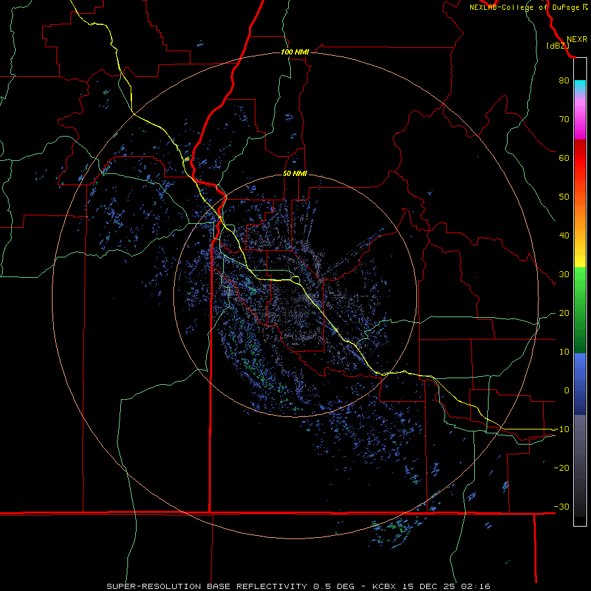Click the 70 dBZ scale value
This screenshot has width=591, height=591.
[x=564, y=119]
